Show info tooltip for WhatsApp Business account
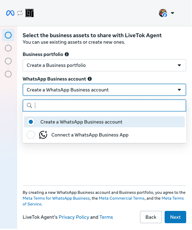The image size is (192, 230). [90, 79]
